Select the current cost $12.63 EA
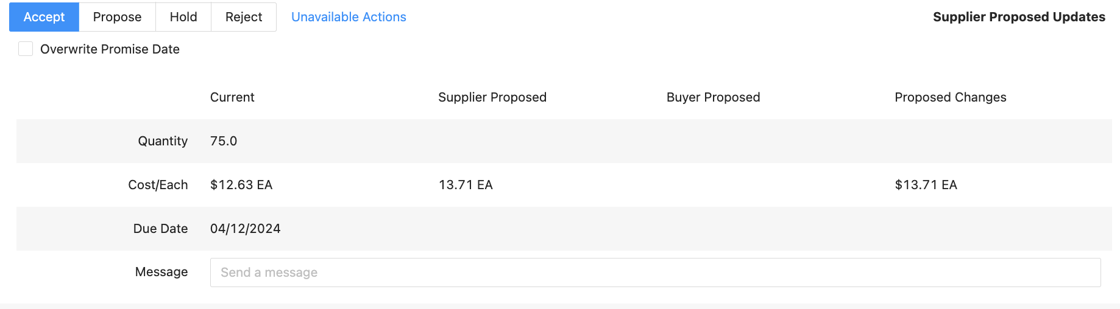 (241, 185)
